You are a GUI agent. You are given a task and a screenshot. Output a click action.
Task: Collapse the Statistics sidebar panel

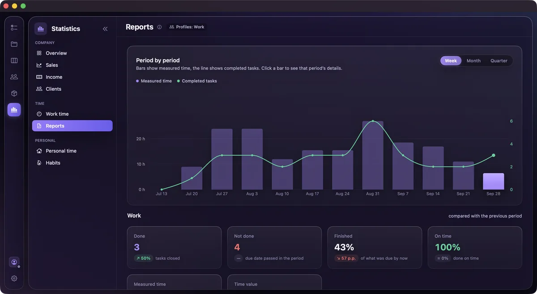coord(105,29)
